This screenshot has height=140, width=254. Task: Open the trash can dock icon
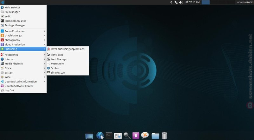pos(164,136)
